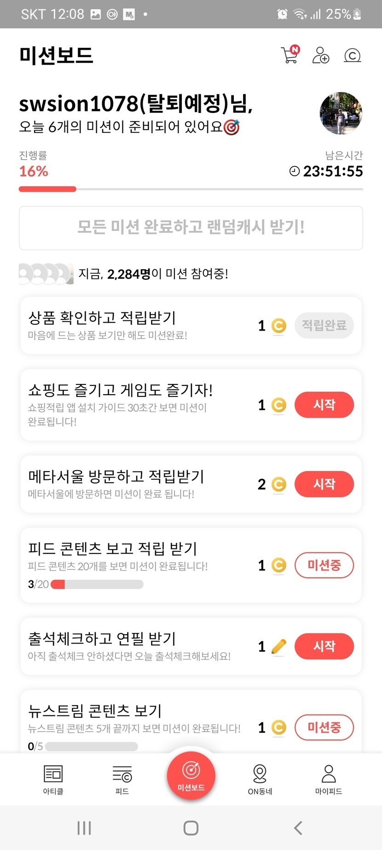Start the 메타서울 방문하고 적립받기 mission
This screenshot has height=850, width=382.
point(324,484)
